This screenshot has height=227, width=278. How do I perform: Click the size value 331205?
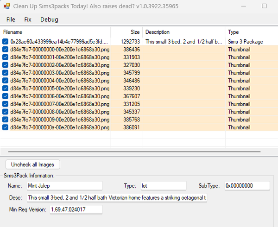(x=132, y=104)
